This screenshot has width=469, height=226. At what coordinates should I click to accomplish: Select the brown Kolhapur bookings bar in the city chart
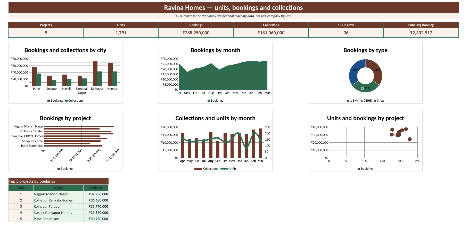(x=95, y=74)
